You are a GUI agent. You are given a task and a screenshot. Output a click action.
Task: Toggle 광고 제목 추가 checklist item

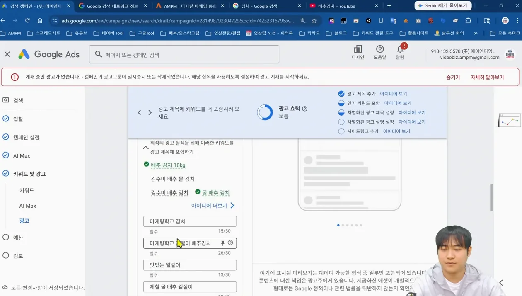tap(341, 94)
